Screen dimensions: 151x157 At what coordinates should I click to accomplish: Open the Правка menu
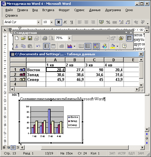tap(23, 10)
